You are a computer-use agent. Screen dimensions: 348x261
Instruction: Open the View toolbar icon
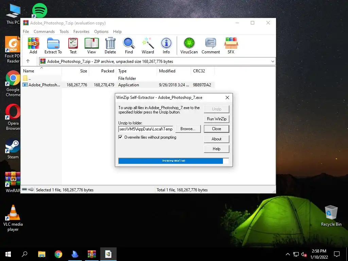point(91,46)
